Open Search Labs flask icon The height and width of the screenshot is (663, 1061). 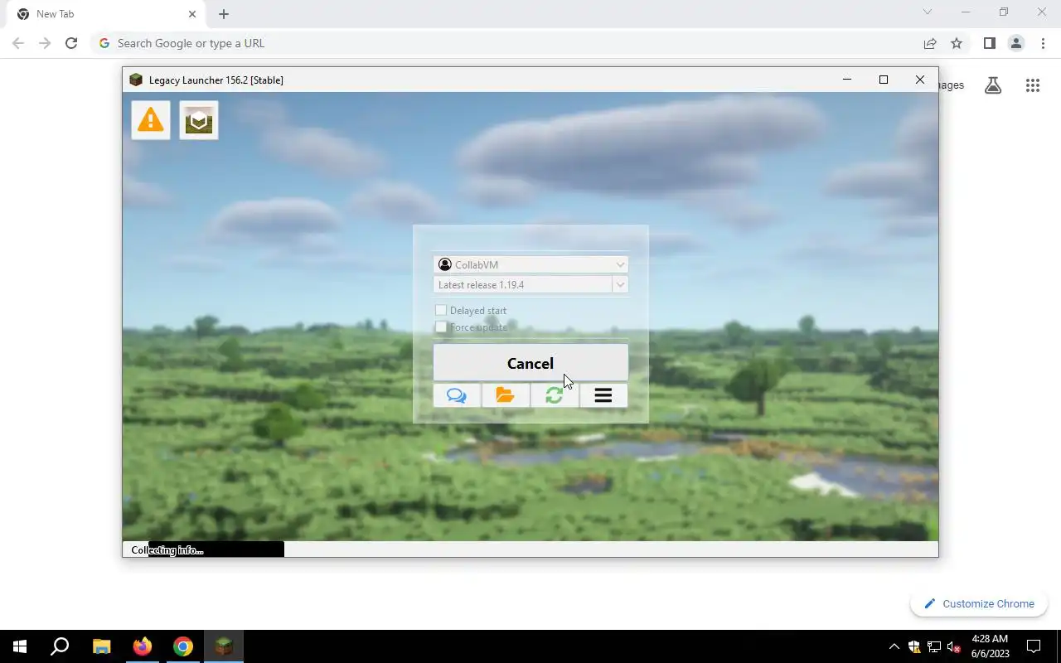tap(993, 85)
